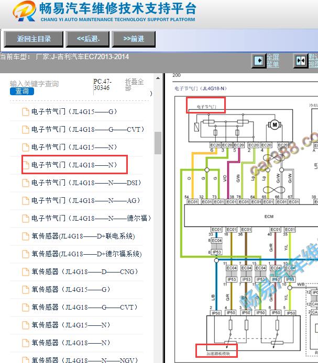Click document icon beside 电子节气门 (JL4G18——N——DSI)
The image size is (318, 363).
pos(26,183)
